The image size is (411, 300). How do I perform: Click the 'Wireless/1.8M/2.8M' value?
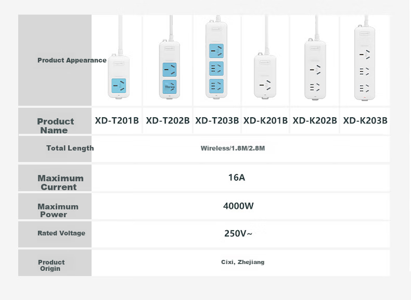(x=233, y=148)
